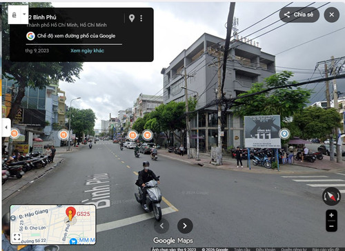The width and height of the screenshot is (345, 251).
Task: Click the © 2026 Google copyright text
Action: click(215, 249)
